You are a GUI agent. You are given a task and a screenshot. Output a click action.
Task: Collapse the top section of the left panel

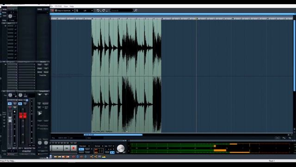[4, 23]
